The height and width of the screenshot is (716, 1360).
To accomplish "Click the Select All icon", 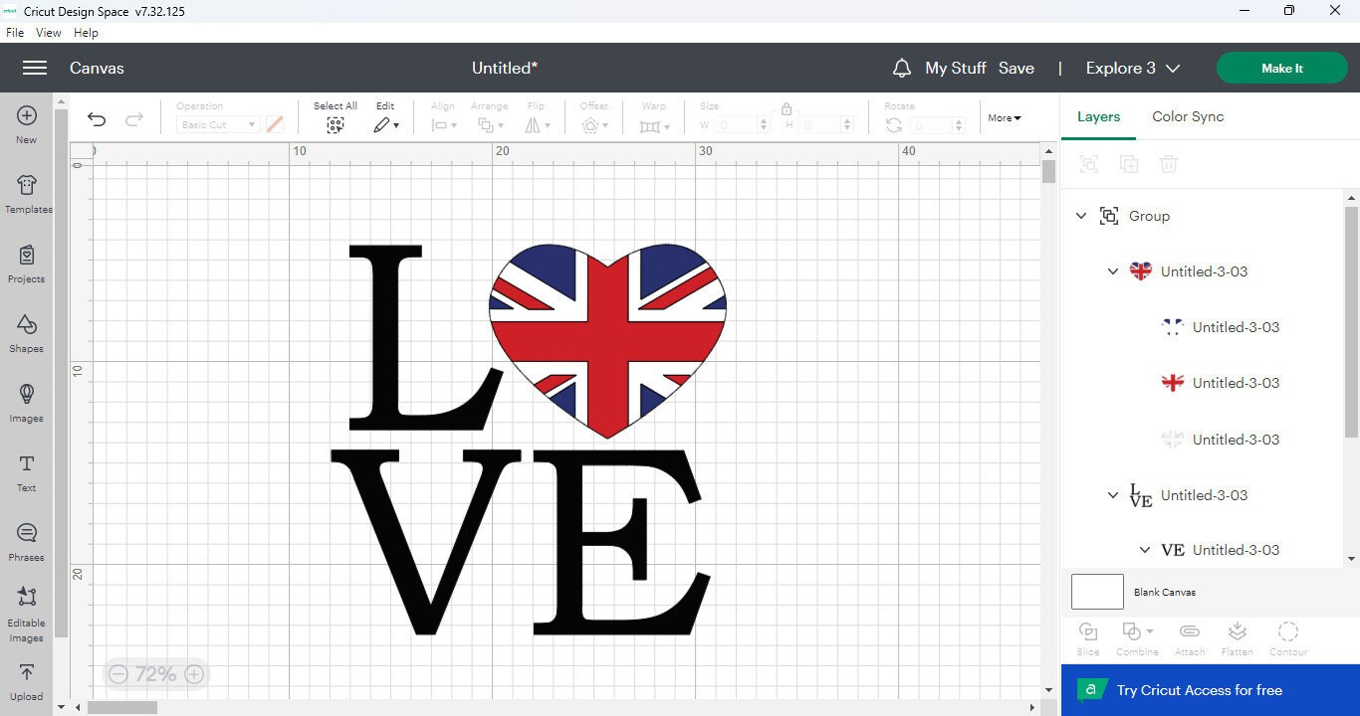I will [335, 124].
